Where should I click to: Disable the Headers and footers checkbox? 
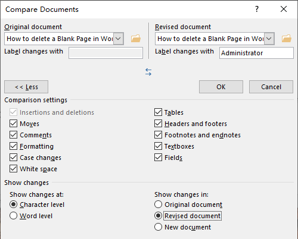click(158, 124)
